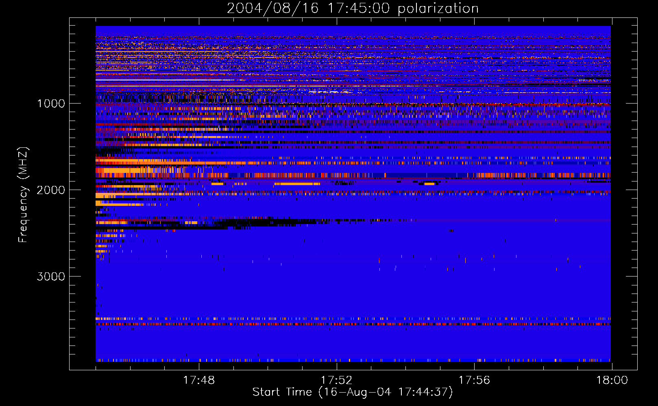The image size is (658, 406).
Task: Click the 1000 frequency tick label
Action: pyautogui.click(x=51, y=104)
